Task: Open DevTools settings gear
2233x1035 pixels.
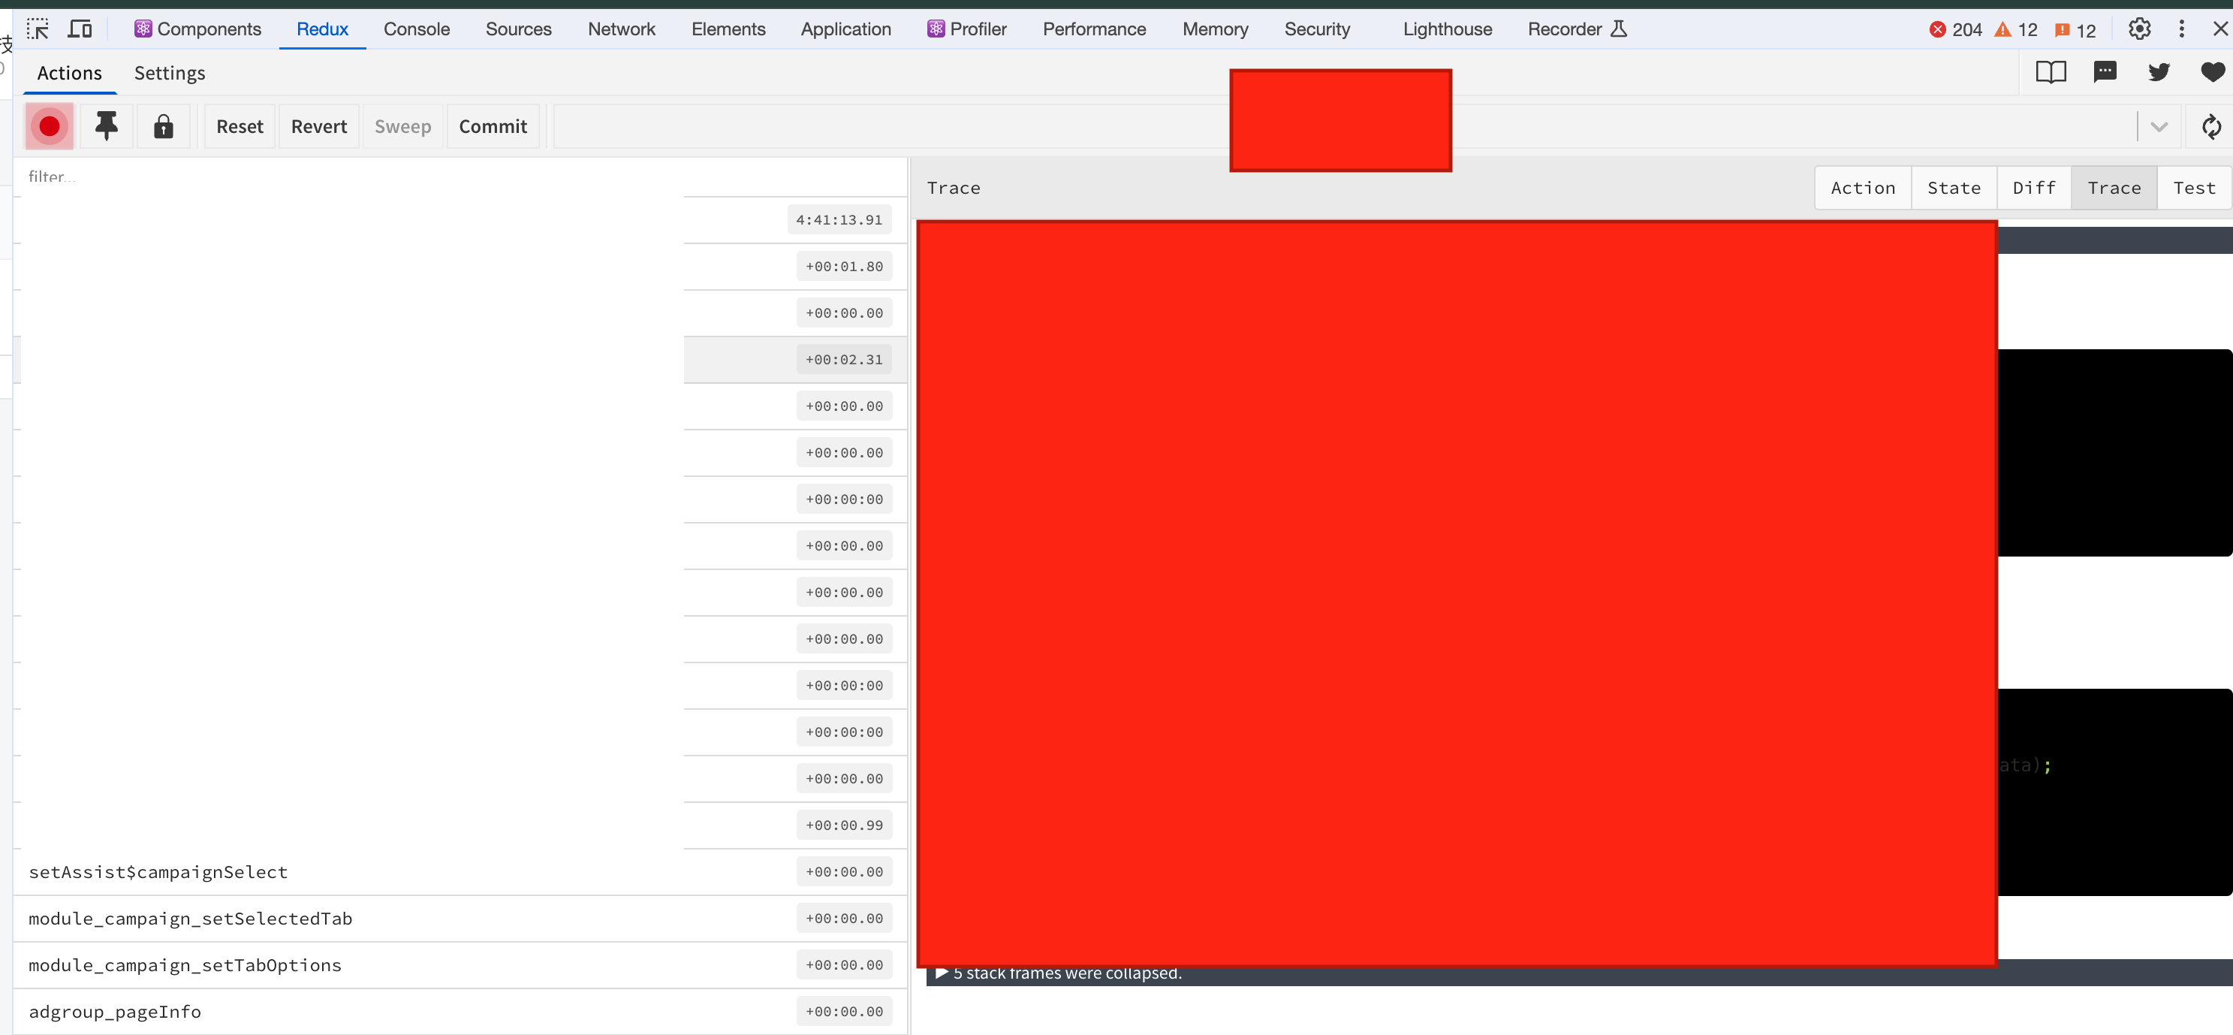Action: [x=2138, y=29]
